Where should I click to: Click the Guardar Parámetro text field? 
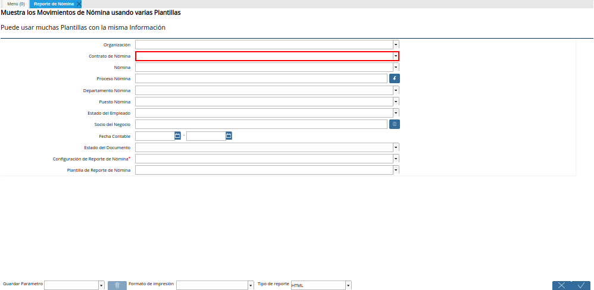pyautogui.click(x=71, y=285)
